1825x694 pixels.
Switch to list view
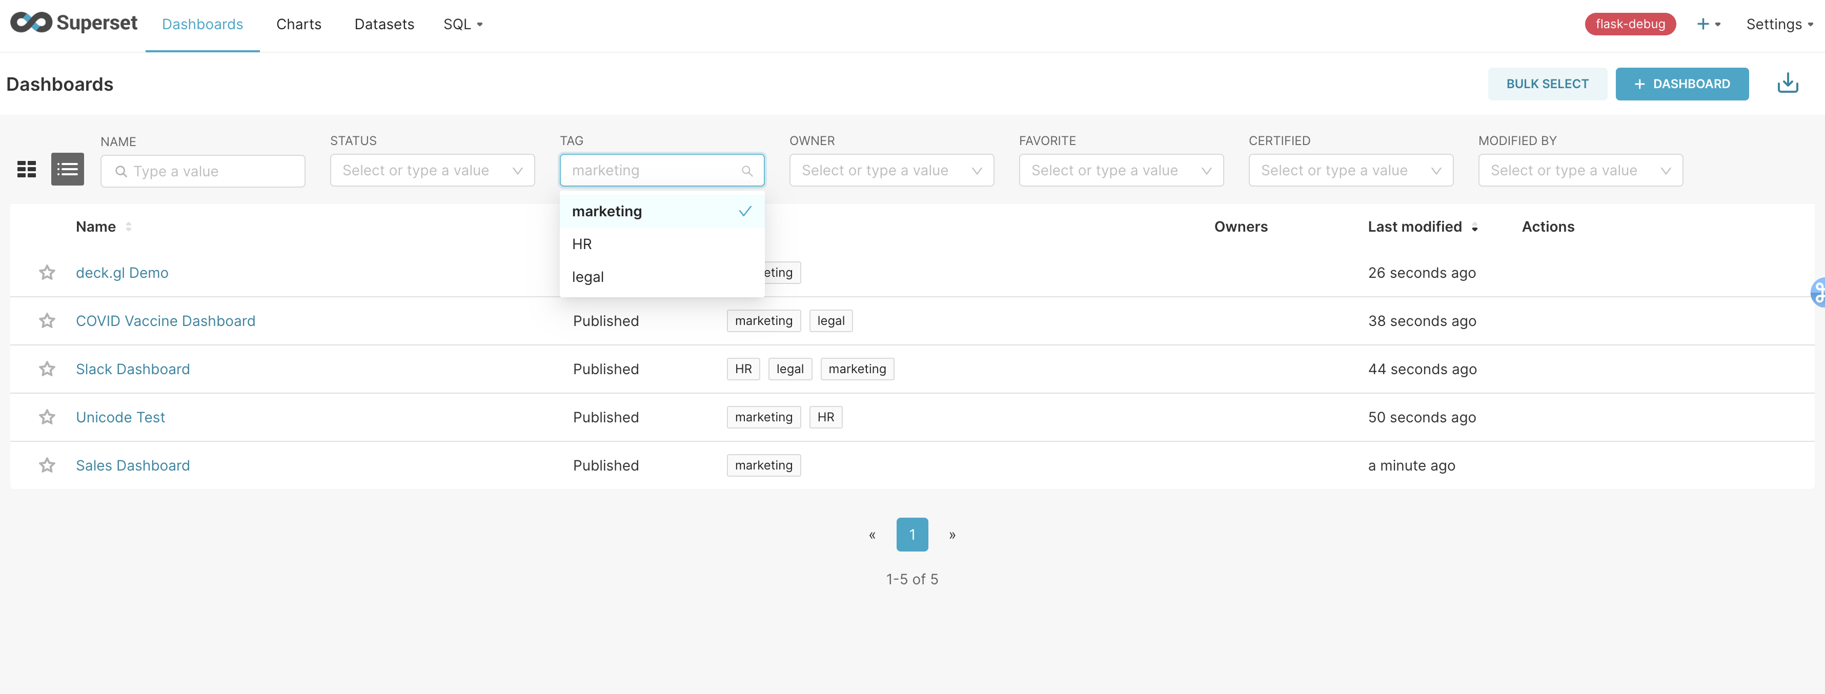coord(67,169)
